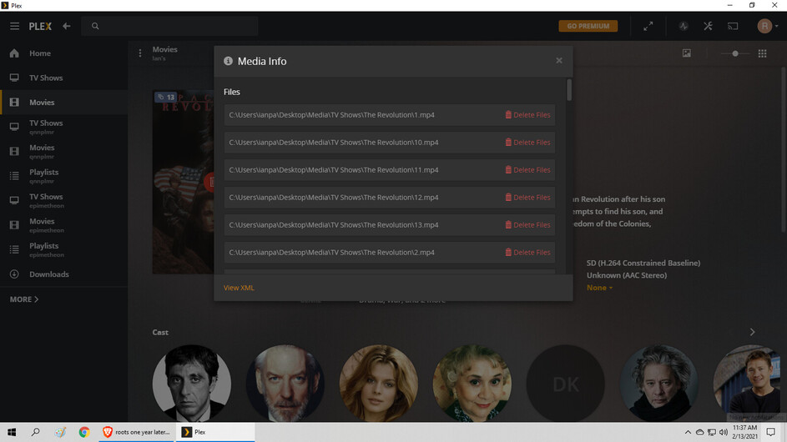This screenshot has width=787, height=442.
Task: Go to Home in sidebar
Action: click(x=63, y=53)
